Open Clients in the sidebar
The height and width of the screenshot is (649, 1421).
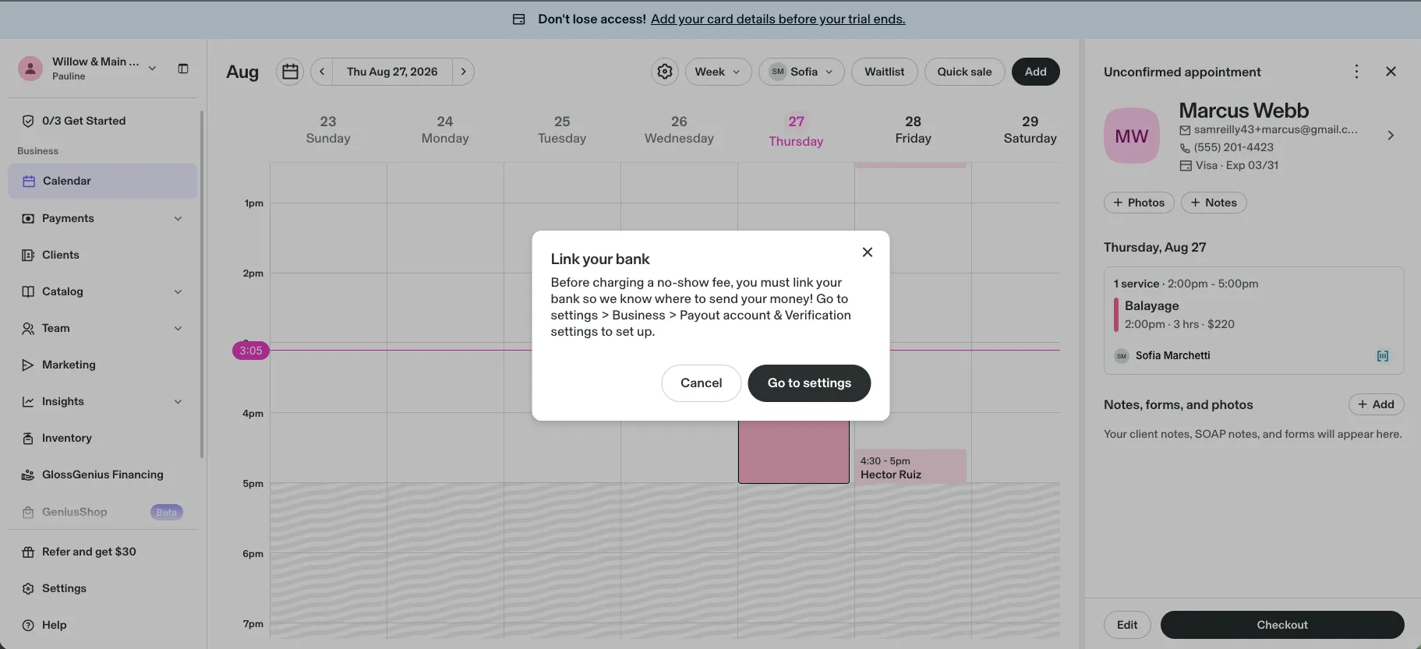click(x=103, y=256)
